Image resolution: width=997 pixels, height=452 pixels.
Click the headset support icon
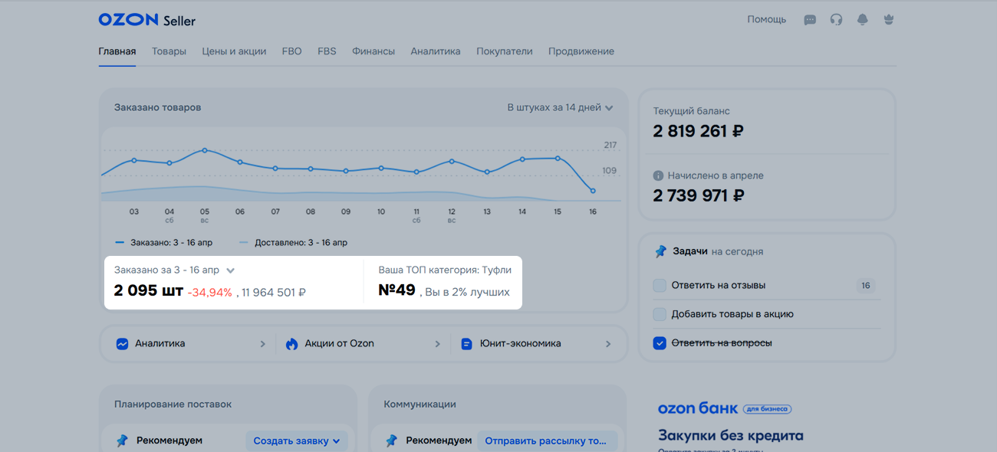coord(836,20)
